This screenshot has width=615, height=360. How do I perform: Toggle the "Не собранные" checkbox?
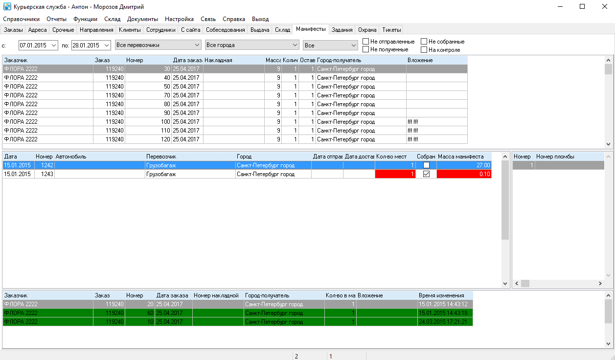424,42
